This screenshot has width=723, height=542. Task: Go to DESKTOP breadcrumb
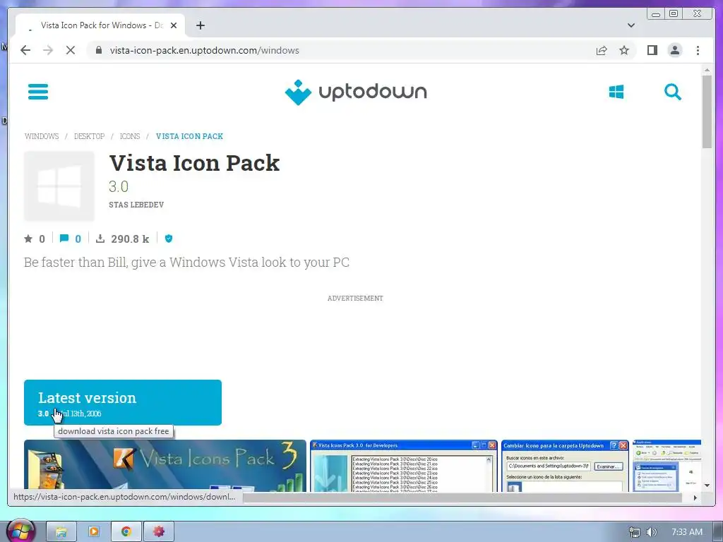coord(89,136)
